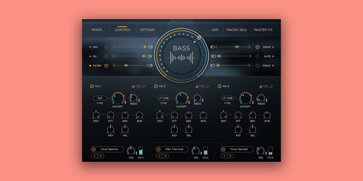Click the CH 1 link icon

pyautogui.click(x=144, y=87)
